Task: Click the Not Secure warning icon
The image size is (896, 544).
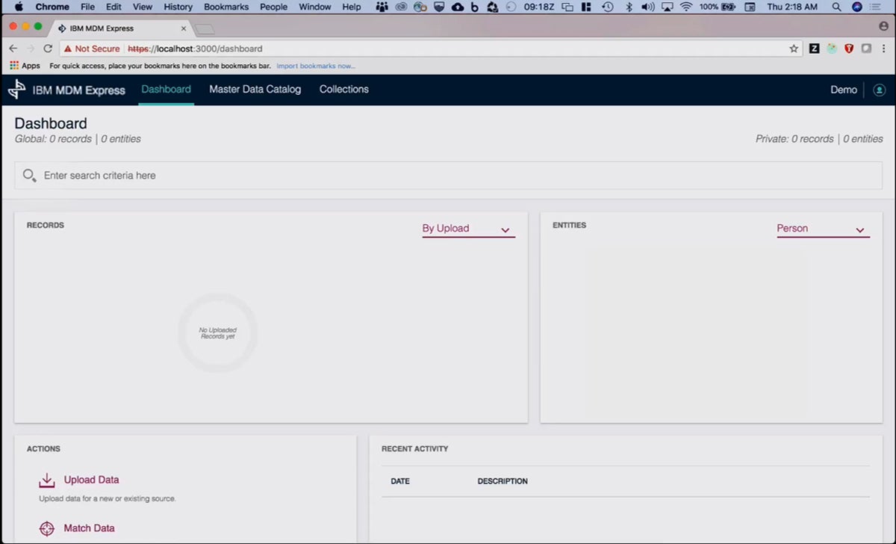Action: [x=67, y=49]
